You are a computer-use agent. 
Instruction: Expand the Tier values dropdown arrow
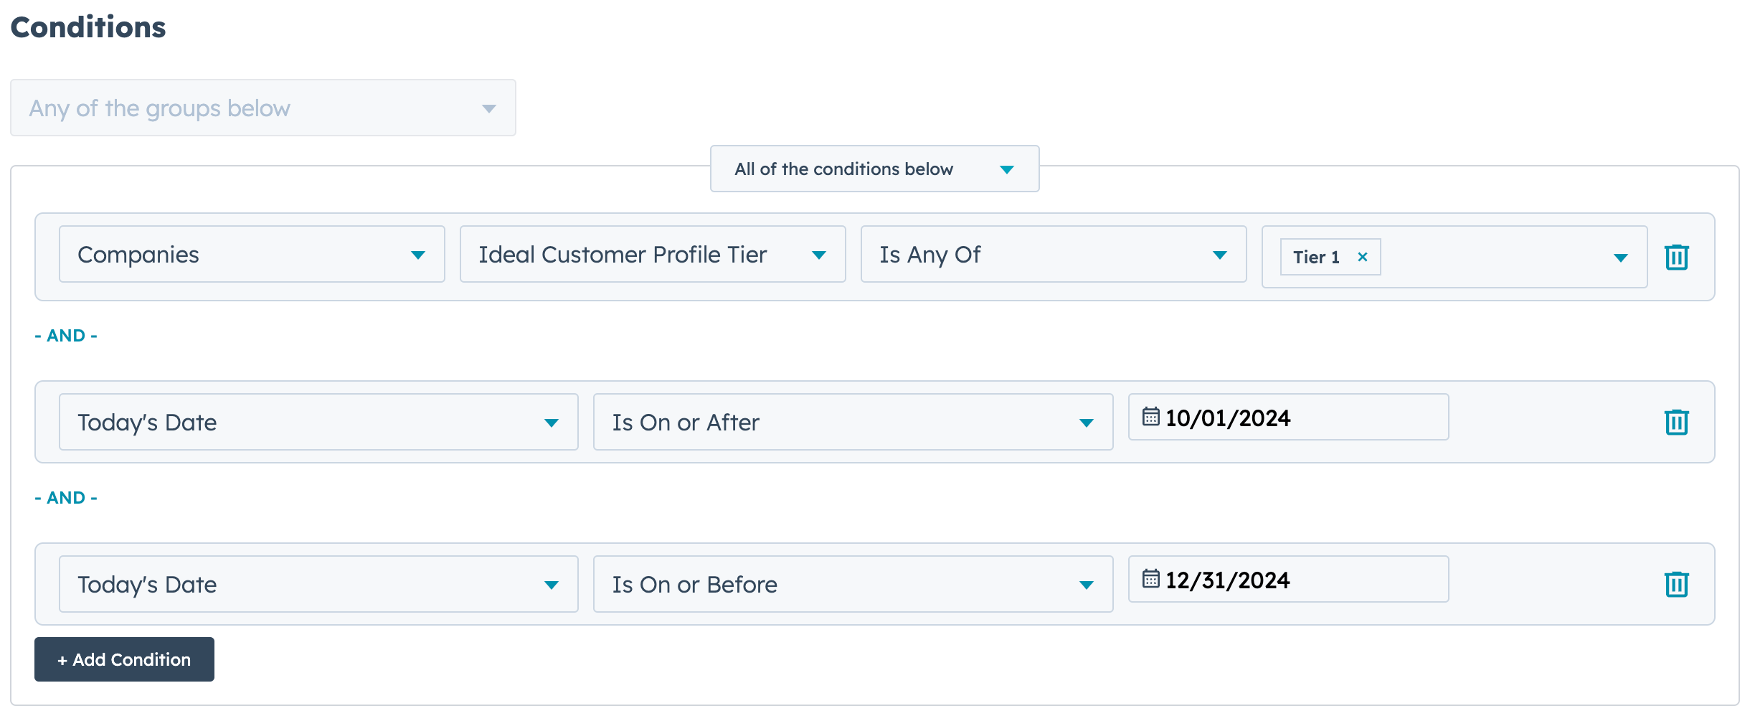click(1620, 258)
